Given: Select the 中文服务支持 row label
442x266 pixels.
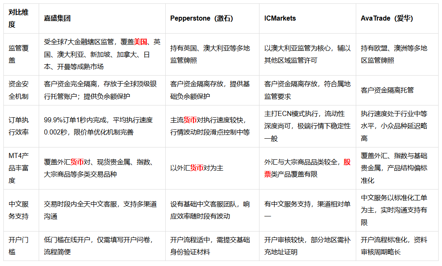Looking at the screenshot, I should click(x=21, y=210).
